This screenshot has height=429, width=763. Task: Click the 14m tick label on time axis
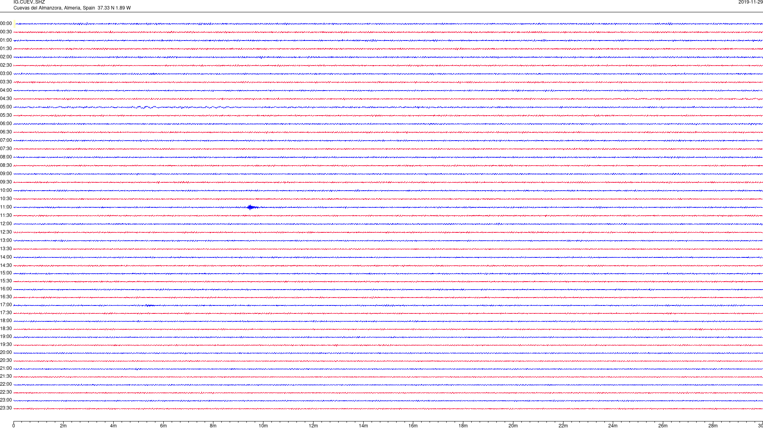coord(363,426)
